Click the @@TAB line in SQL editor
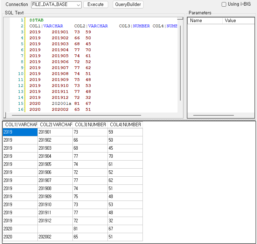257x244 pixels. click(x=37, y=20)
